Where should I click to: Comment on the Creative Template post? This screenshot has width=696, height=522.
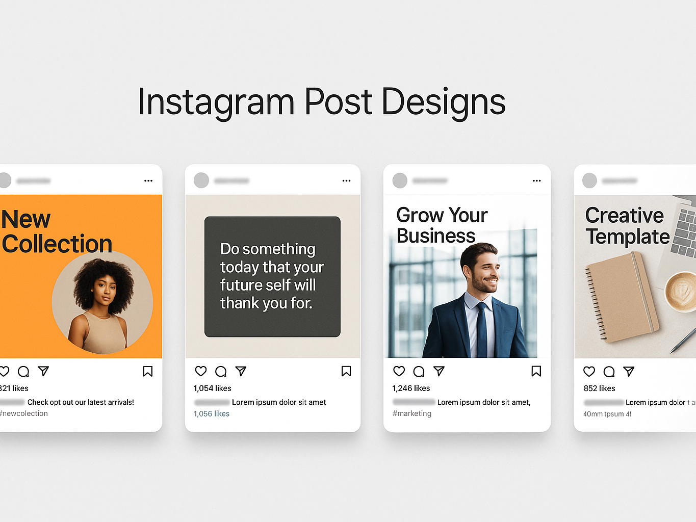[x=609, y=372]
